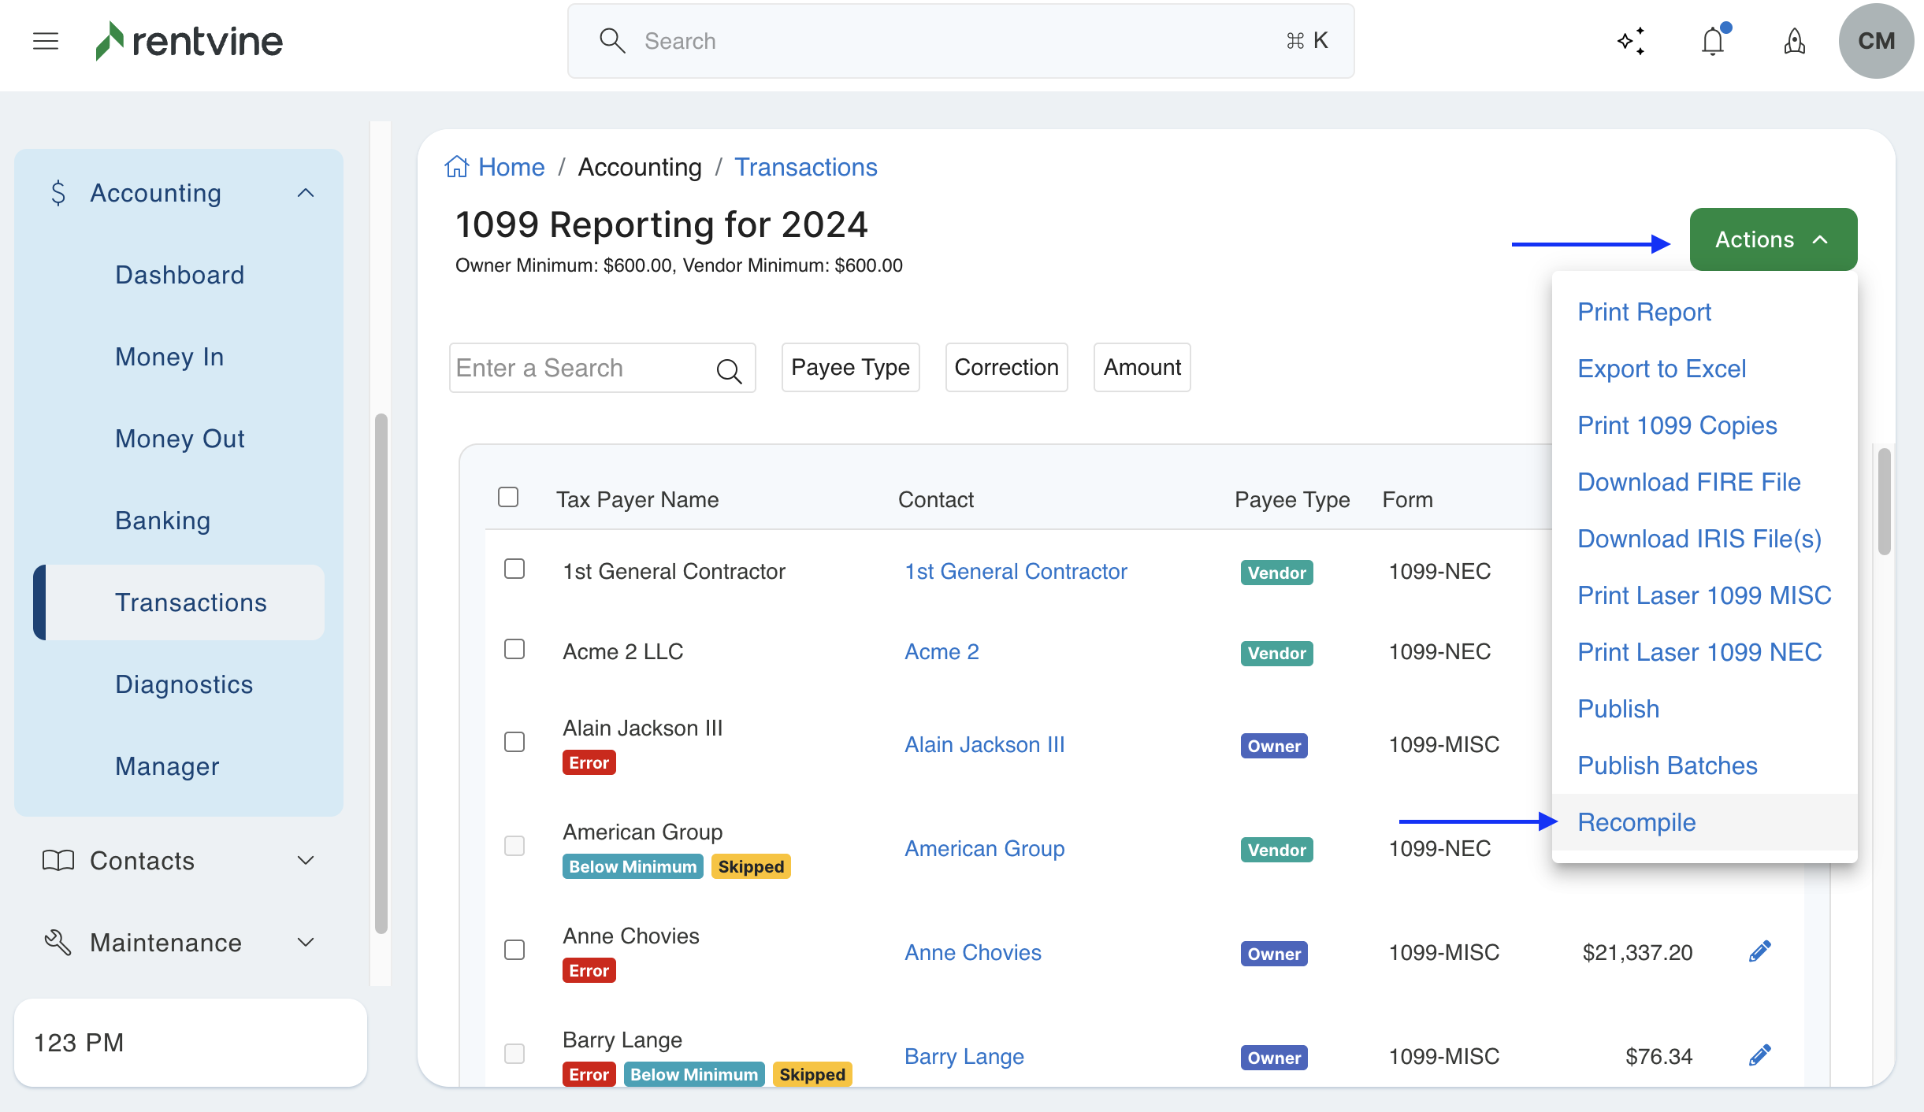The image size is (1924, 1112).
Task: Click the sidebar vertical scrollbar
Action: (x=381, y=673)
